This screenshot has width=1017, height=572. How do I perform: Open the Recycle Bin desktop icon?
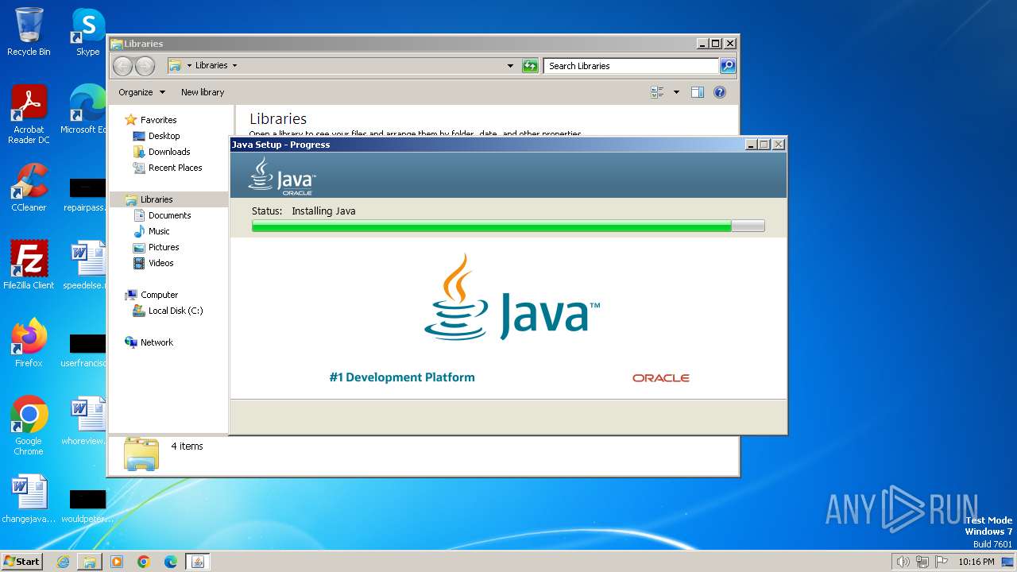tap(29, 32)
